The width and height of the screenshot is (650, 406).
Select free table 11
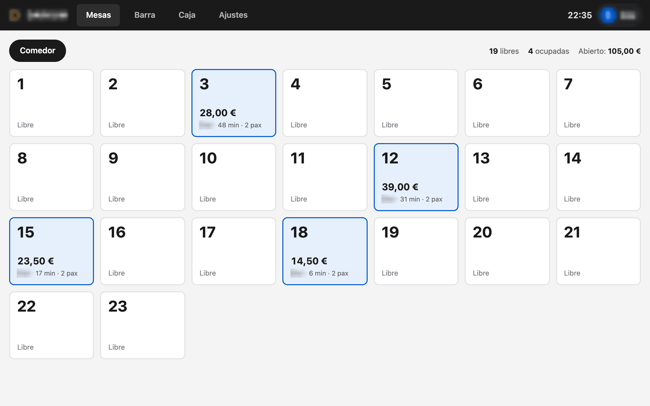tap(325, 177)
